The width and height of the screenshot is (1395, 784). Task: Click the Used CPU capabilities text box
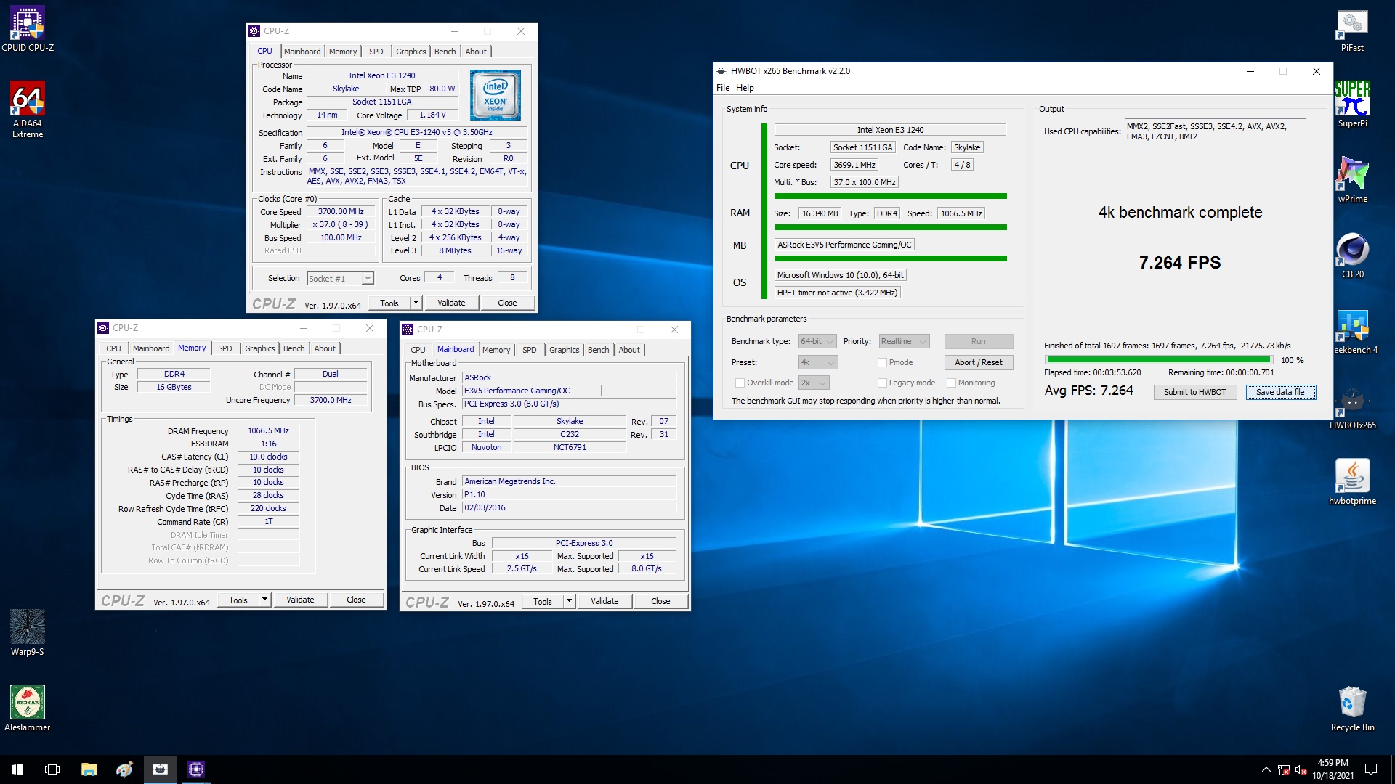point(1215,131)
